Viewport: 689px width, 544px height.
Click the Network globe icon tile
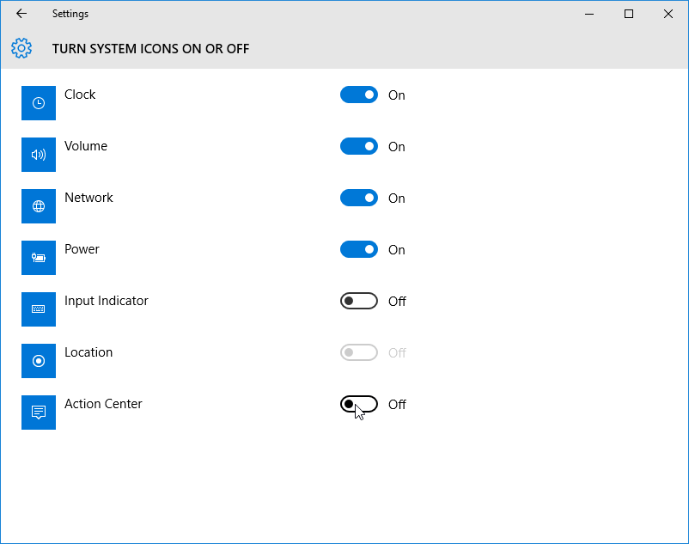click(39, 206)
